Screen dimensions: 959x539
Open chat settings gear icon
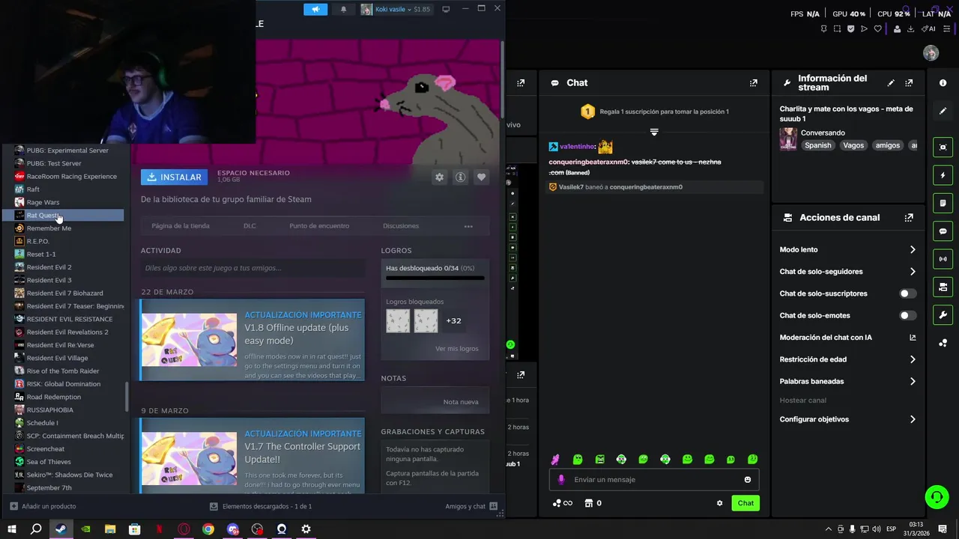[x=720, y=503]
